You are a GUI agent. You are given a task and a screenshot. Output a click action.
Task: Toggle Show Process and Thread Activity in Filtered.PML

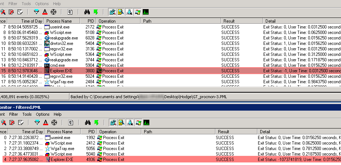click(138, 122)
